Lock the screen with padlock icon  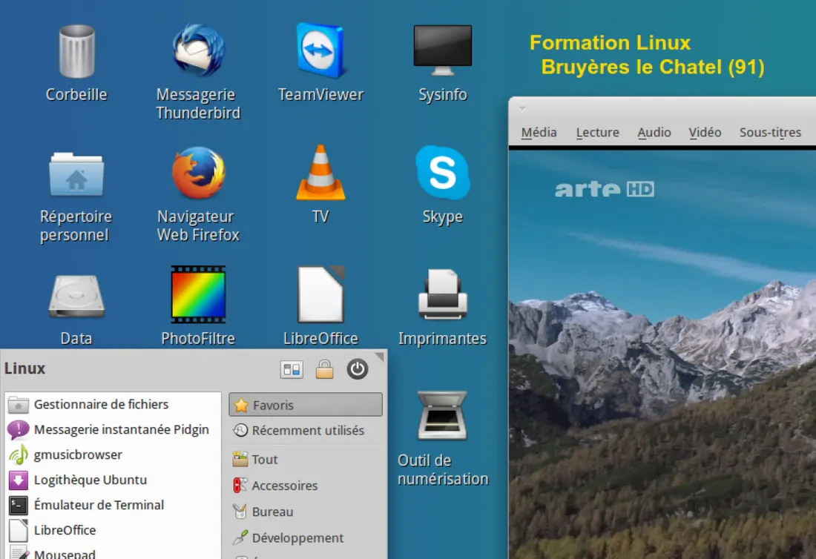coord(324,369)
